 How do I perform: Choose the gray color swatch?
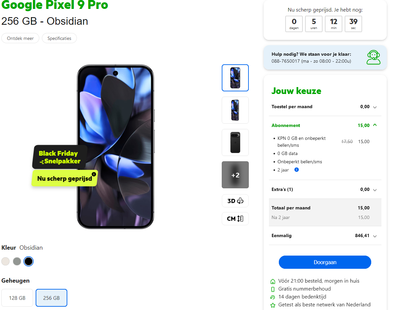coord(17,262)
